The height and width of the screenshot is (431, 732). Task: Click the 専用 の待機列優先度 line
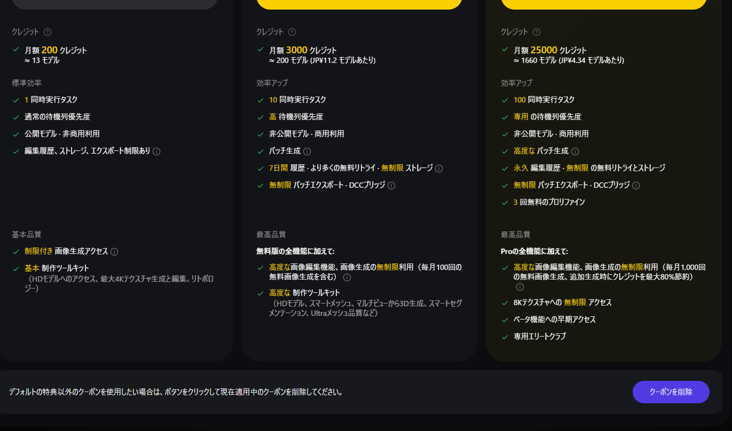(547, 117)
